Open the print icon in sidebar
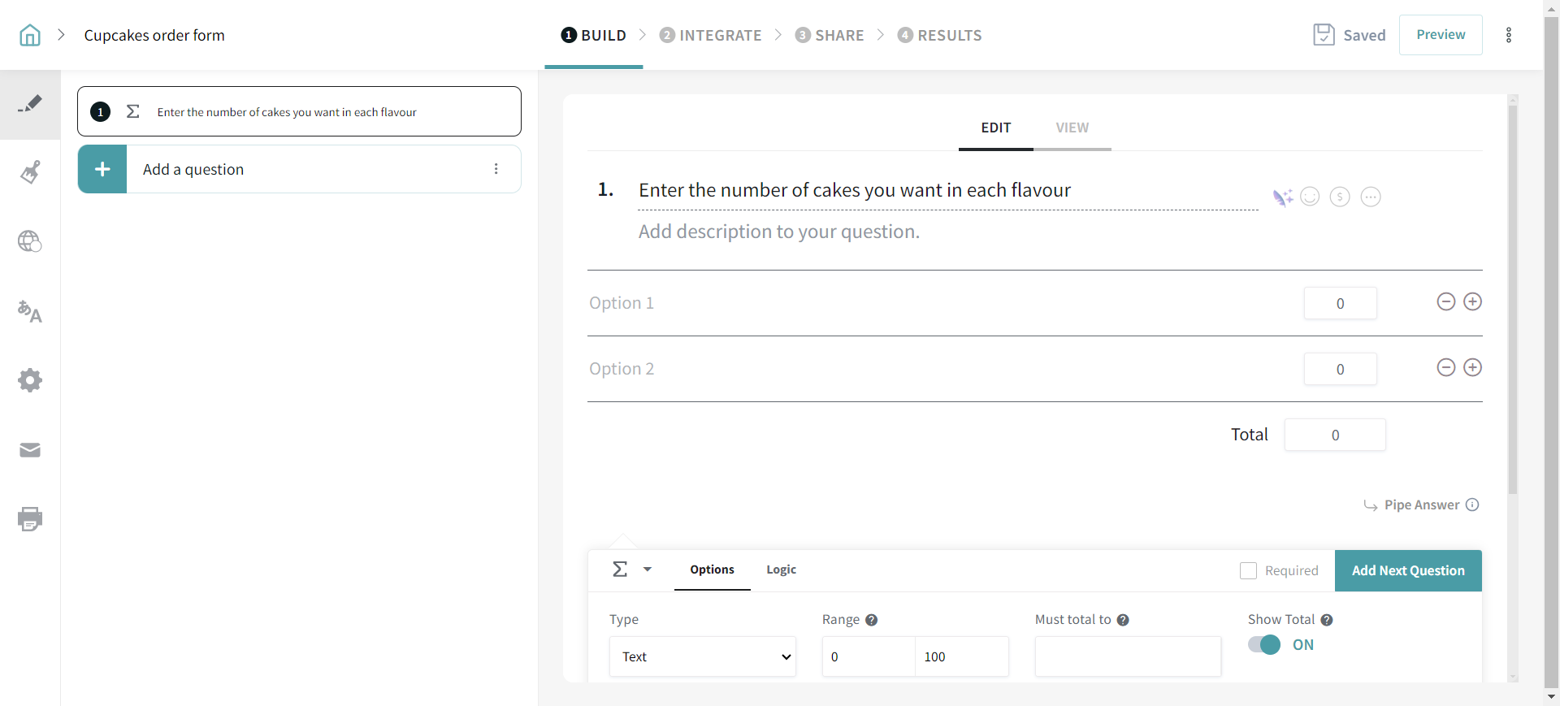 pyautogui.click(x=30, y=519)
